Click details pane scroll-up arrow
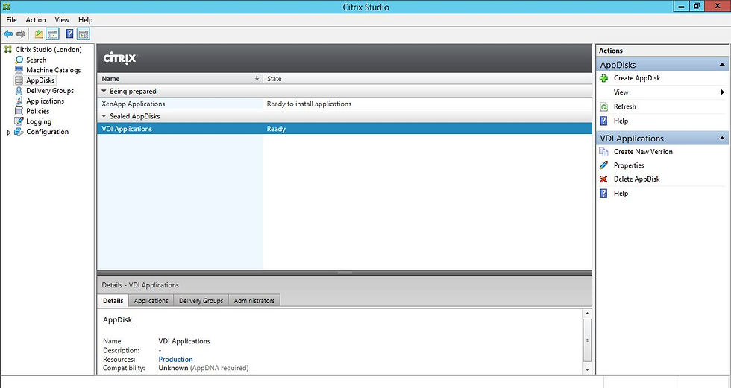Viewport: 731px width, 388px height. pos(588,314)
